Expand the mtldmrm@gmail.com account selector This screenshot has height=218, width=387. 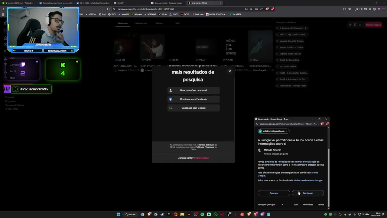[x=274, y=131]
